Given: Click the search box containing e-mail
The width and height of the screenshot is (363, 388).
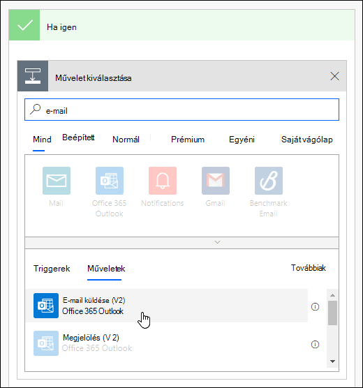Looking at the screenshot, I should click(x=181, y=110).
